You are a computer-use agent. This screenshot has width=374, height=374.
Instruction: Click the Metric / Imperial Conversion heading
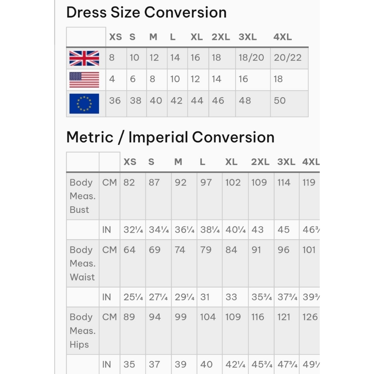pyautogui.click(x=170, y=137)
